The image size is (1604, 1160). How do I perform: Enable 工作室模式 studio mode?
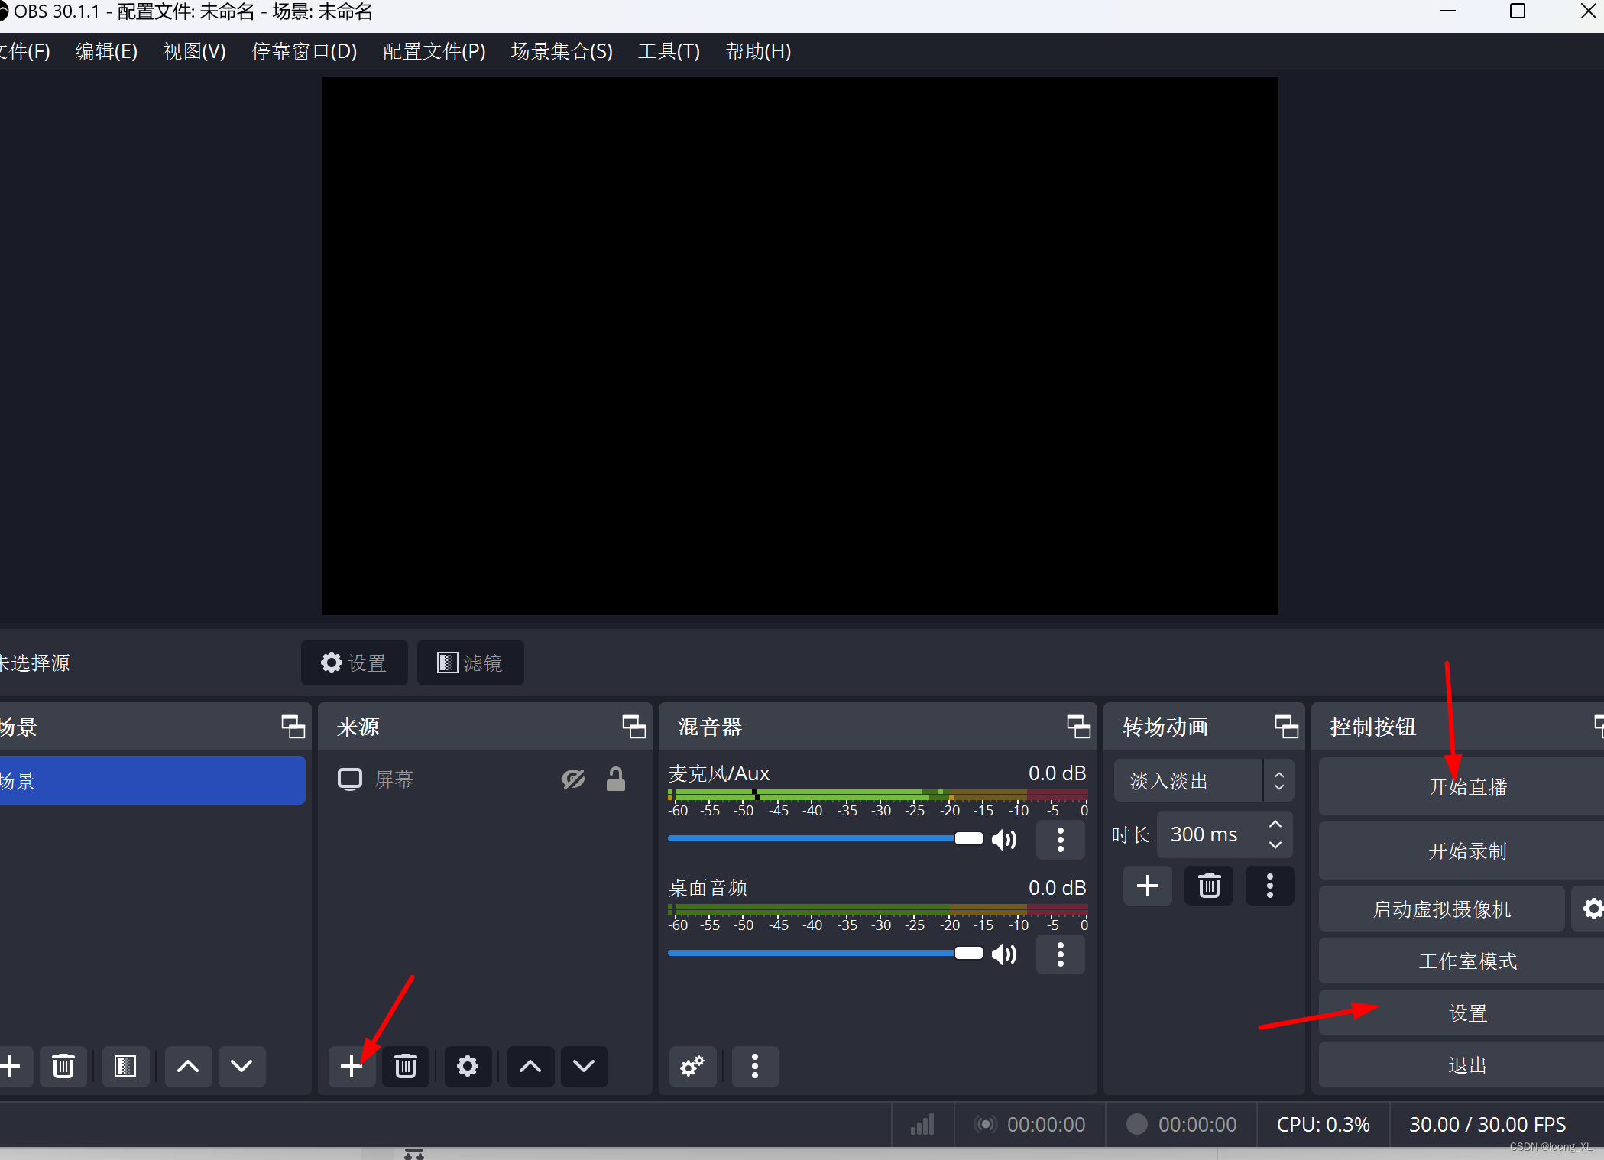1466,961
